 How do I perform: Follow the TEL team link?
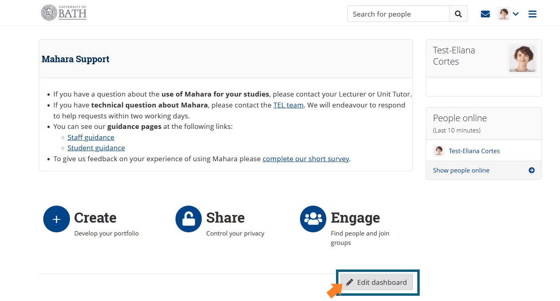288,105
